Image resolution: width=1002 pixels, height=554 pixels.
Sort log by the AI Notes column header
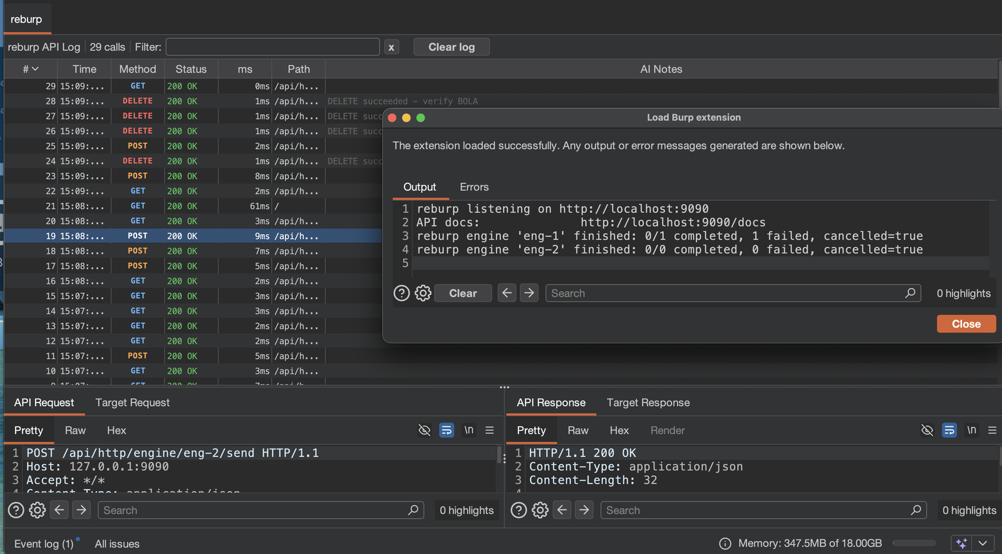click(661, 69)
